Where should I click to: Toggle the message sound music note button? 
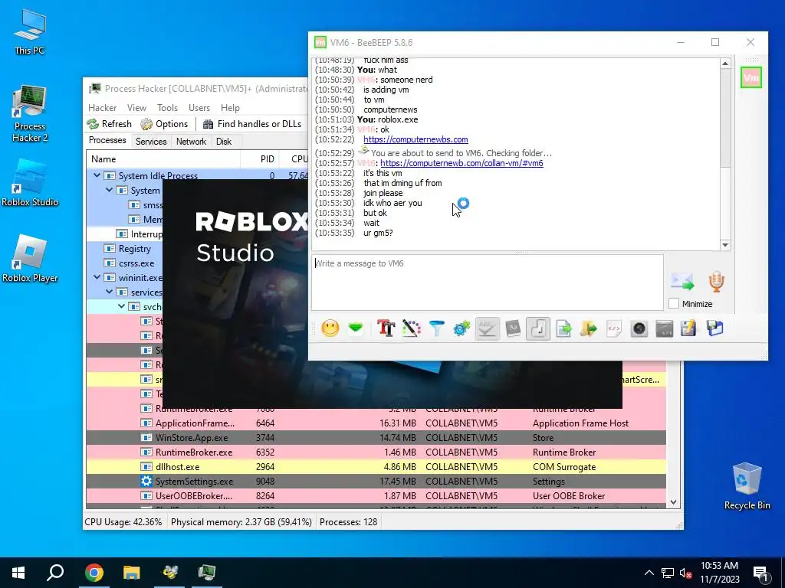(x=538, y=328)
